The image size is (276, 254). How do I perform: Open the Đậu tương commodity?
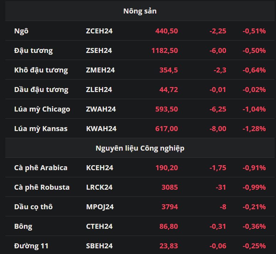[x=33, y=50]
